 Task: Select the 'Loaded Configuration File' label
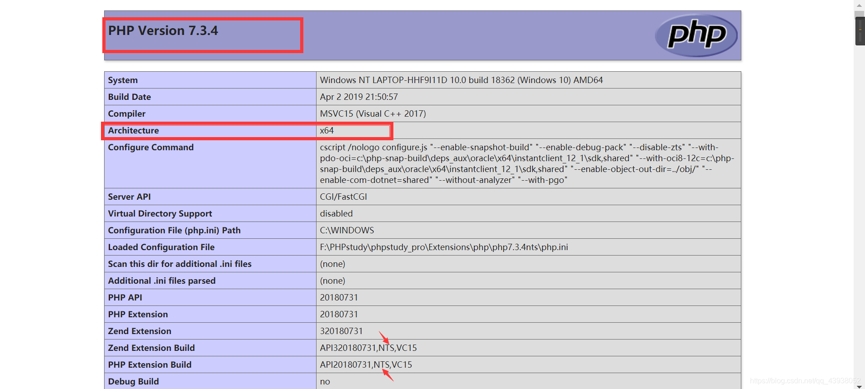pos(161,247)
